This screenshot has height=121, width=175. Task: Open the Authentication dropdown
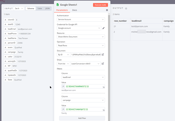point(81,19)
